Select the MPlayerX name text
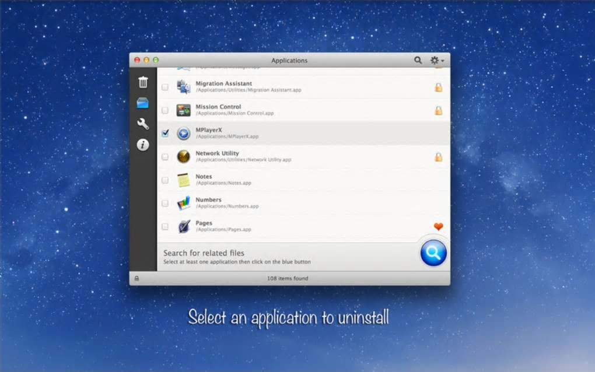Image resolution: width=595 pixels, height=372 pixels. click(209, 129)
